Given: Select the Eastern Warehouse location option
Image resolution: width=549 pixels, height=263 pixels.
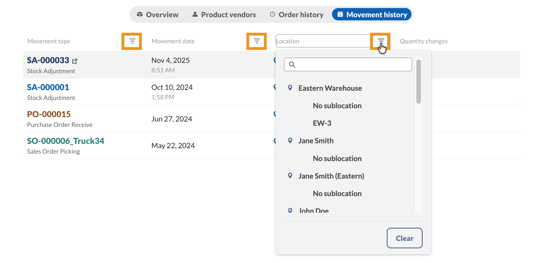Looking at the screenshot, I should 330,88.
